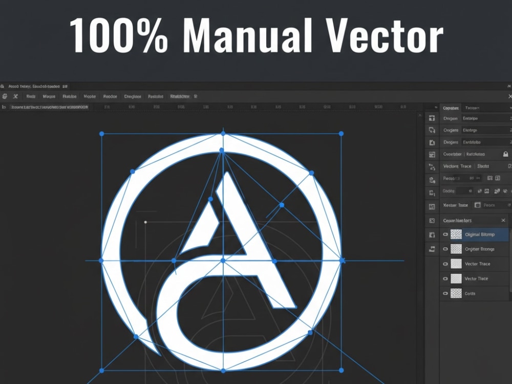
Task: Toggle visibility of the Cotts layer
Action: [445, 293]
